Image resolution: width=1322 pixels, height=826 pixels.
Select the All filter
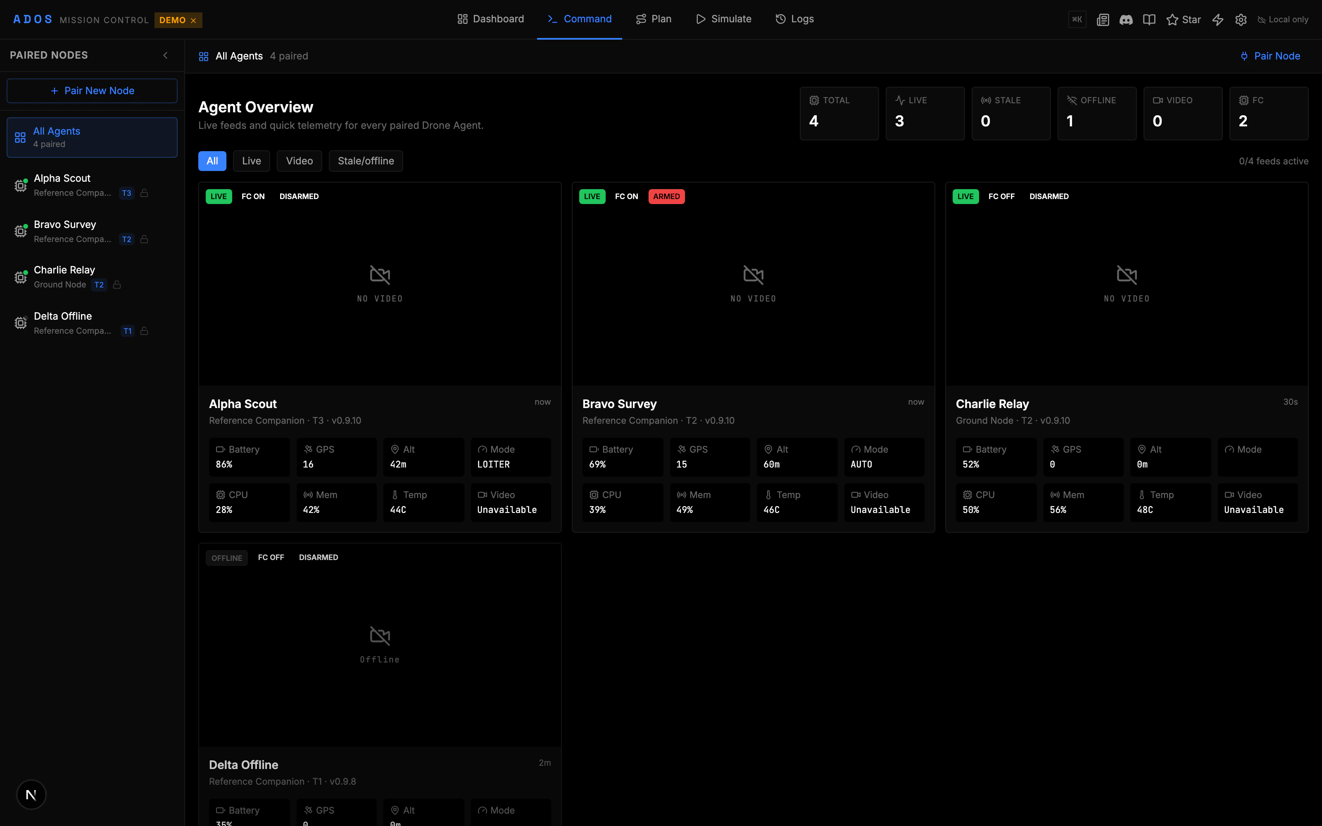[212, 161]
